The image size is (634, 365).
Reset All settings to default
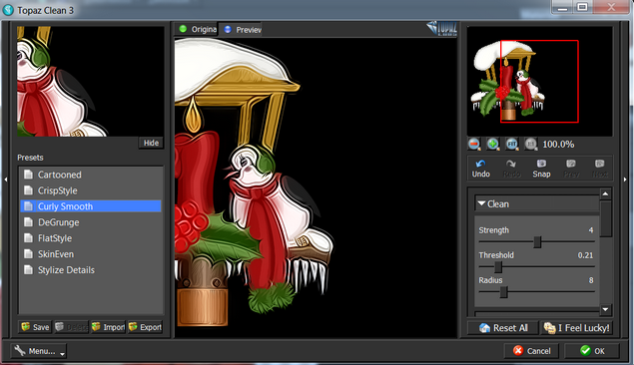(x=503, y=327)
